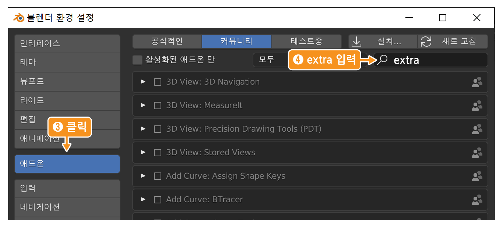This screenshot has width=503, height=235.
Task: Click community icon on BTracer row
Action: point(477,200)
